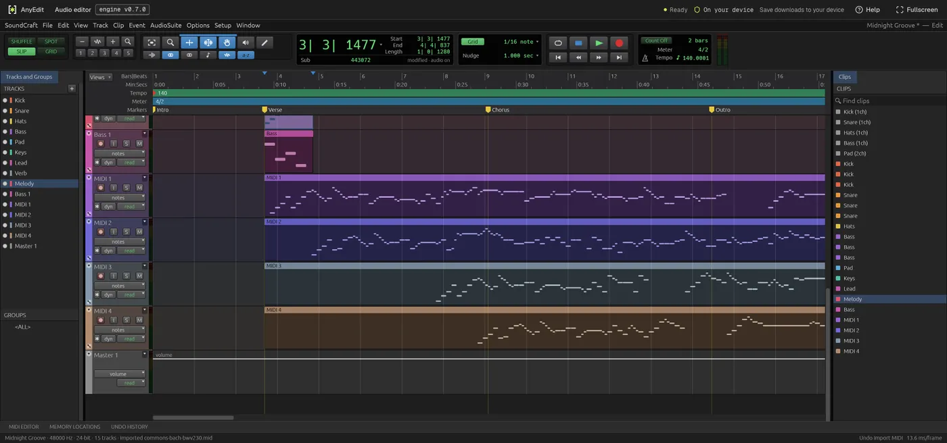Image resolution: width=947 pixels, height=443 pixels.
Task: Select Slip edit mode
Action: point(22,51)
